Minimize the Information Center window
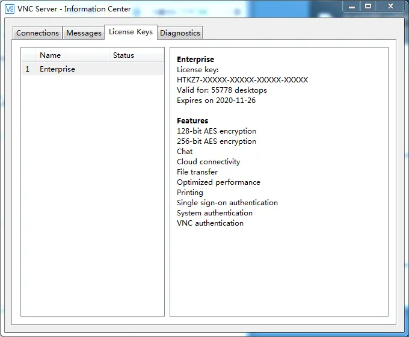This screenshot has height=337, width=409. 352,6
